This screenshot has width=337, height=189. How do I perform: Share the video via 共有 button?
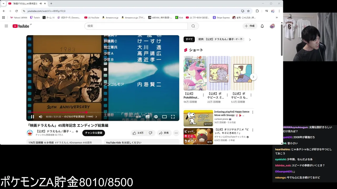click(x=164, y=133)
